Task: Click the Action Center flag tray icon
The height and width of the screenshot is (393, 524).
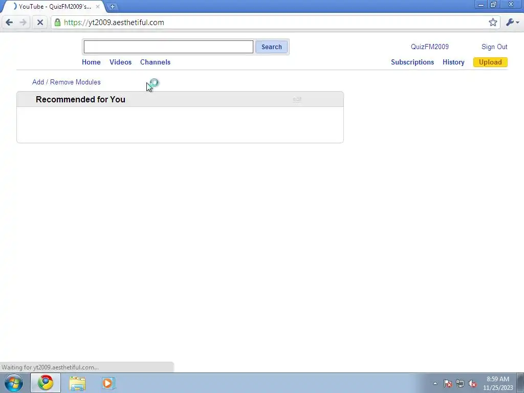Action: click(x=448, y=383)
